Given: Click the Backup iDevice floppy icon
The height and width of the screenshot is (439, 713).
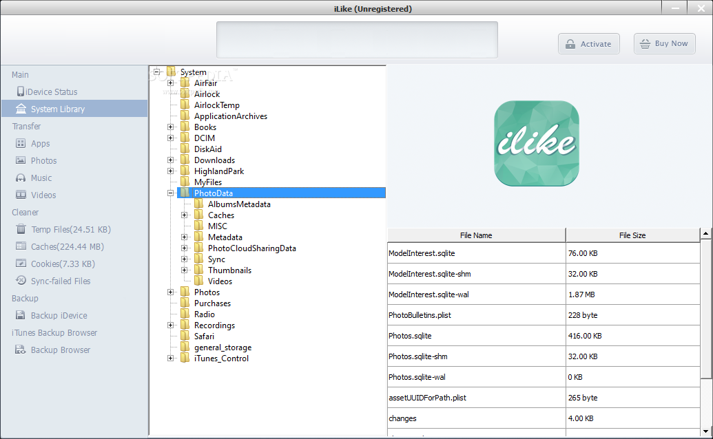Looking at the screenshot, I should [21, 315].
